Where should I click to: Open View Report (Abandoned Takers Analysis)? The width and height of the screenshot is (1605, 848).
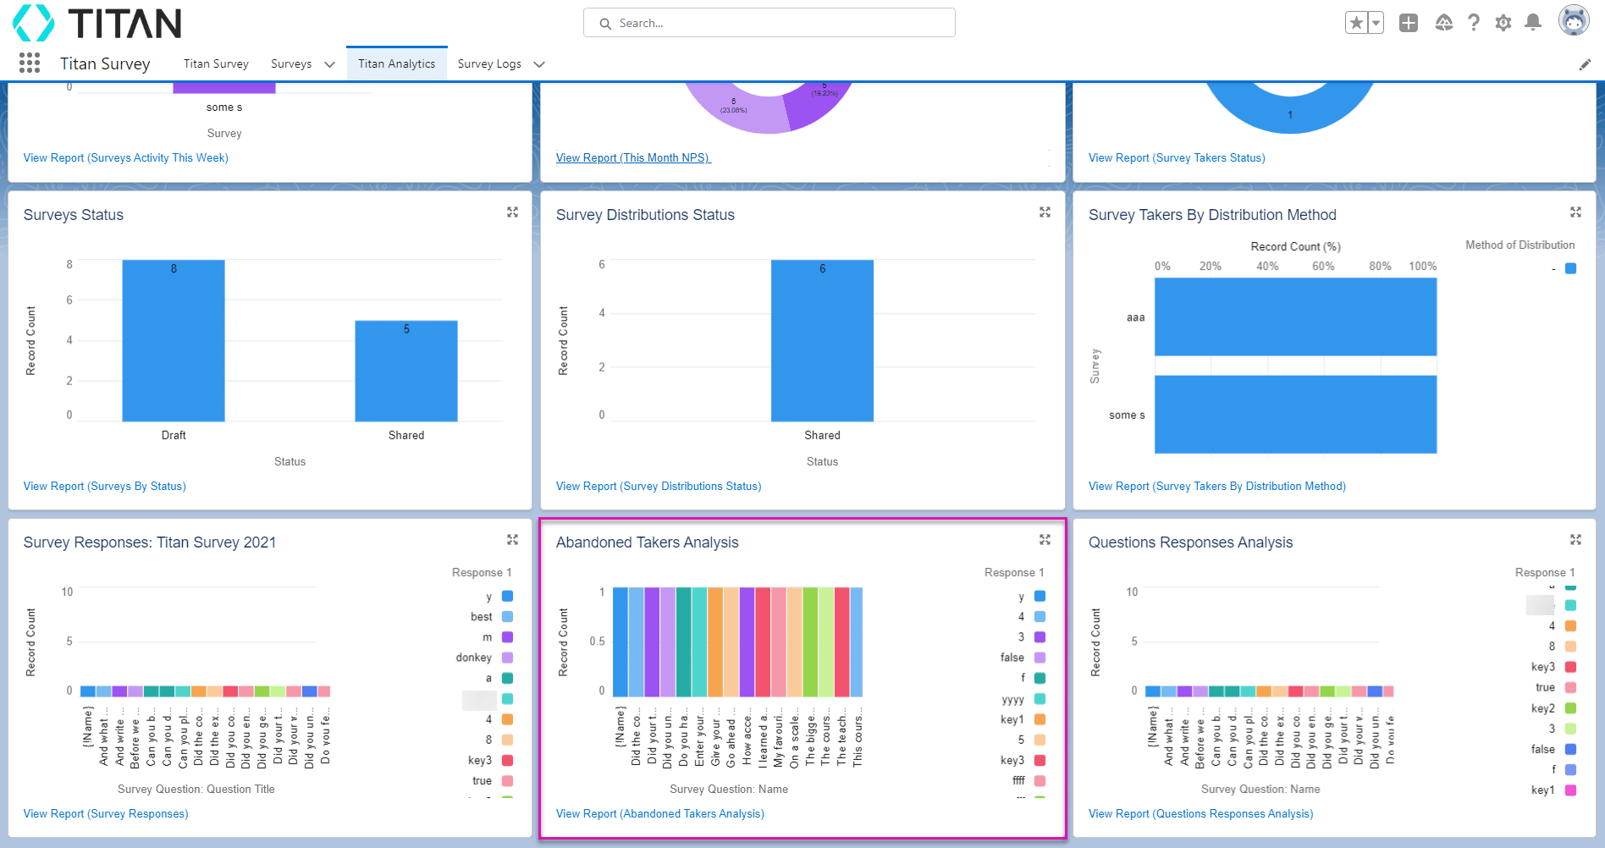[x=660, y=813]
